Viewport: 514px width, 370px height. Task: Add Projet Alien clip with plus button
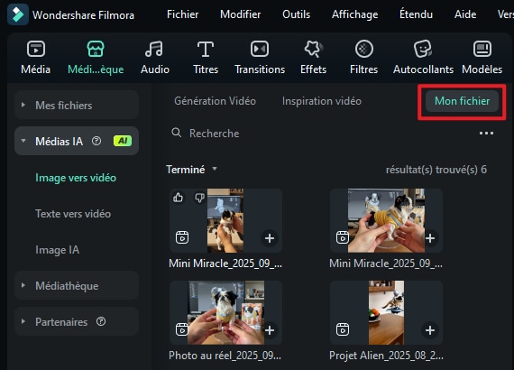(430, 330)
